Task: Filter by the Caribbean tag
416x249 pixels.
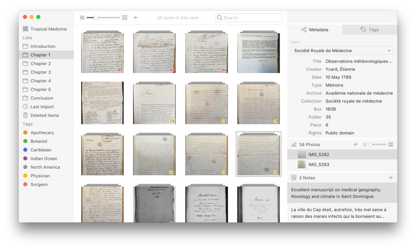Action: coord(41,150)
